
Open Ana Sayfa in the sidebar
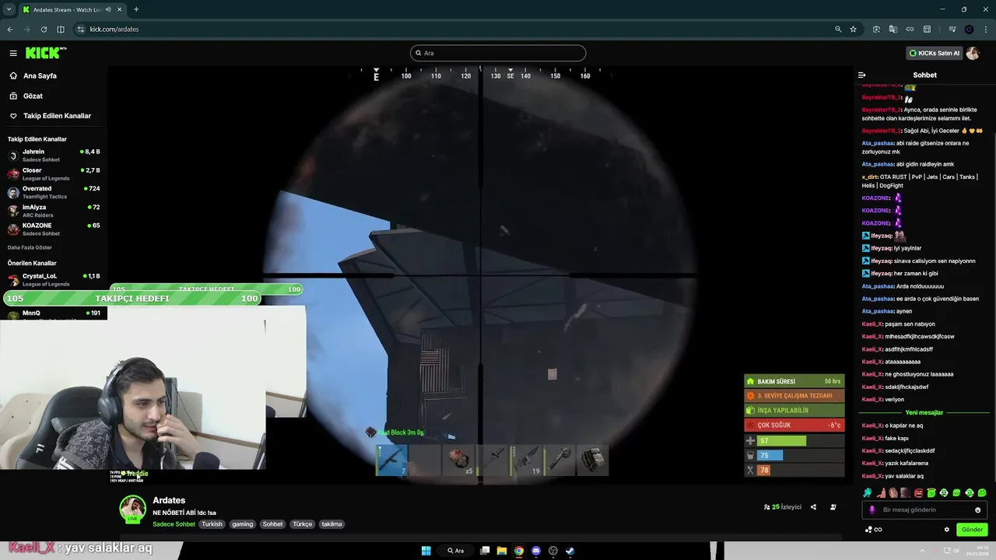click(x=33, y=76)
